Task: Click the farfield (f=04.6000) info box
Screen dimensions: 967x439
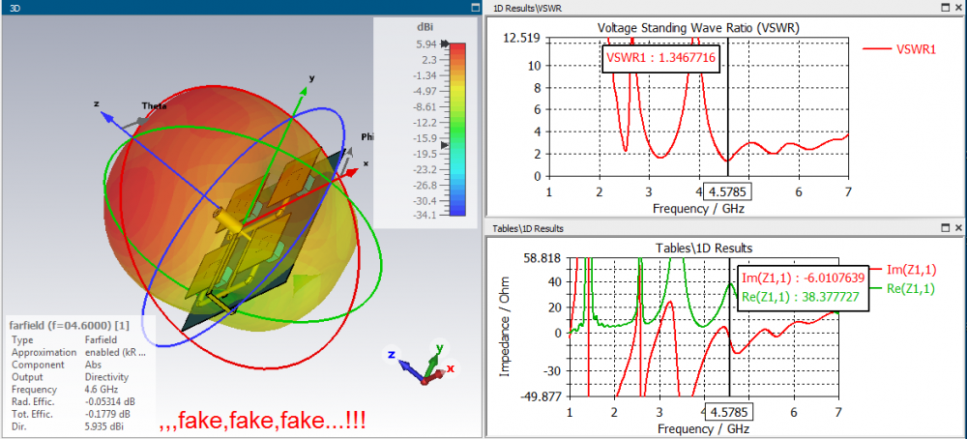Action: click(80, 377)
